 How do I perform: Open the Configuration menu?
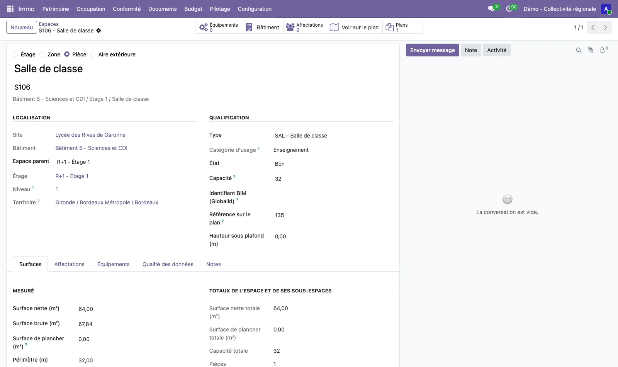[x=255, y=9]
